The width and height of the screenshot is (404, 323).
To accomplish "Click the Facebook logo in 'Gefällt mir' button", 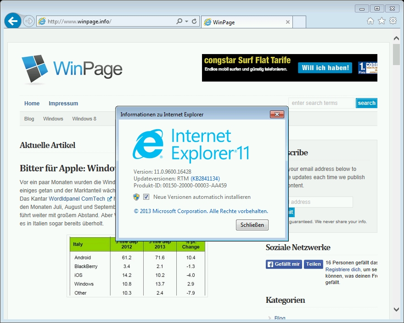I will click(x=270, y=264).
